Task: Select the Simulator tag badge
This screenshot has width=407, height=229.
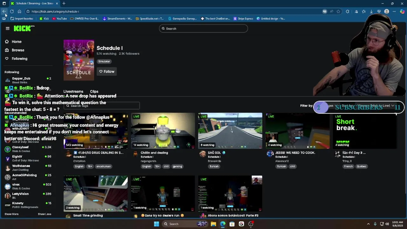Action: (x=104, y=61)
